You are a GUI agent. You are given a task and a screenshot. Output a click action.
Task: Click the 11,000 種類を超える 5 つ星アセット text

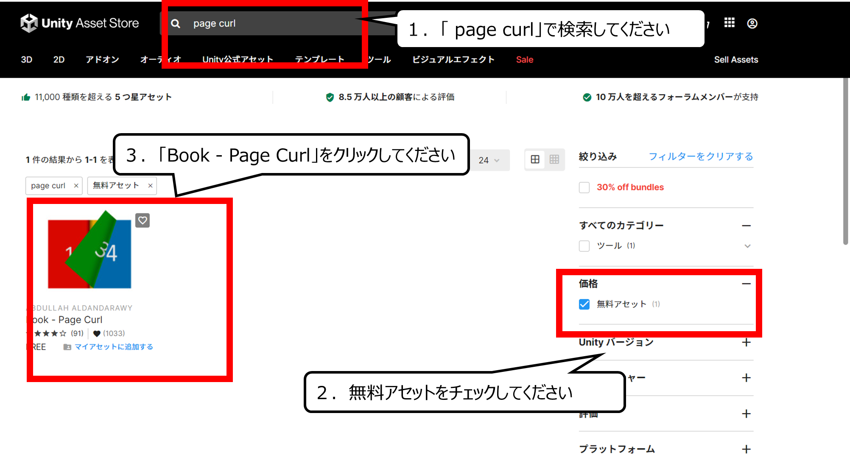tap(103, 97)
